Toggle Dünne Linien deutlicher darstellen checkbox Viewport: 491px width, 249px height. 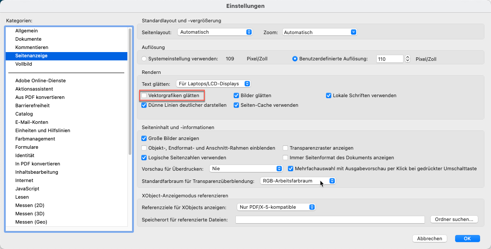[144, 105]
